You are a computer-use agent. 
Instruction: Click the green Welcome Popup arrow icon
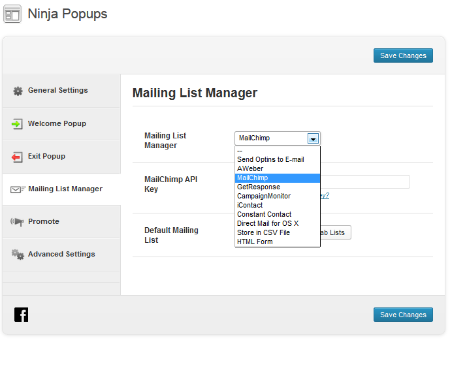tap(17, 124)
